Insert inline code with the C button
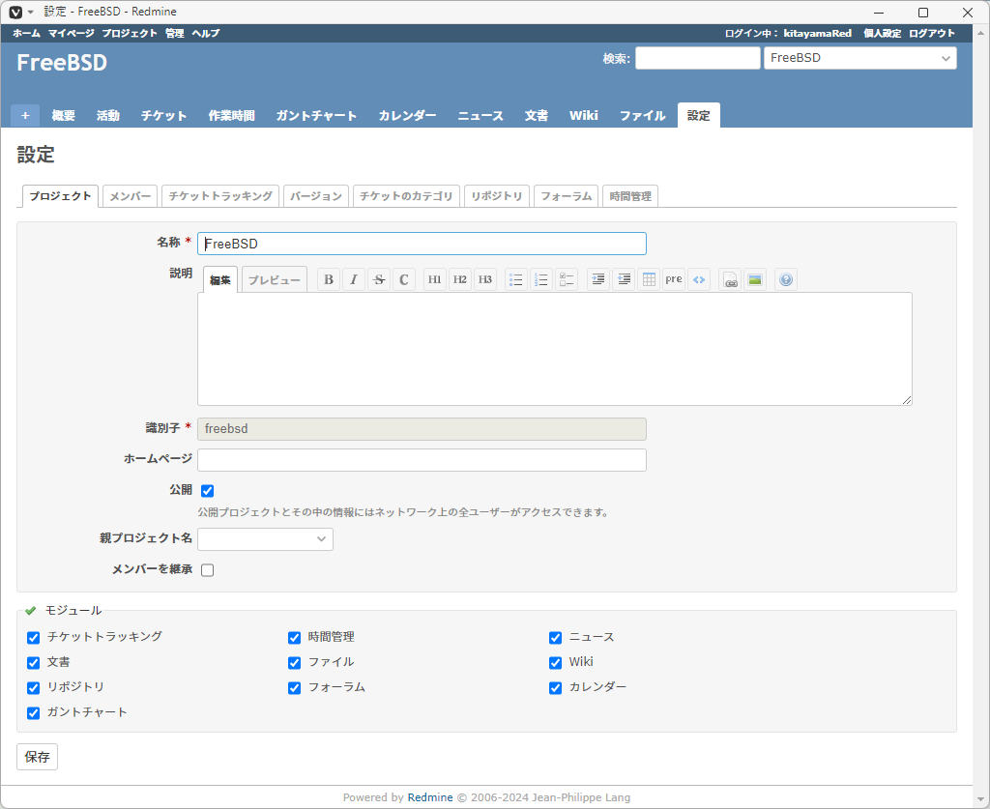 [404, 279]
